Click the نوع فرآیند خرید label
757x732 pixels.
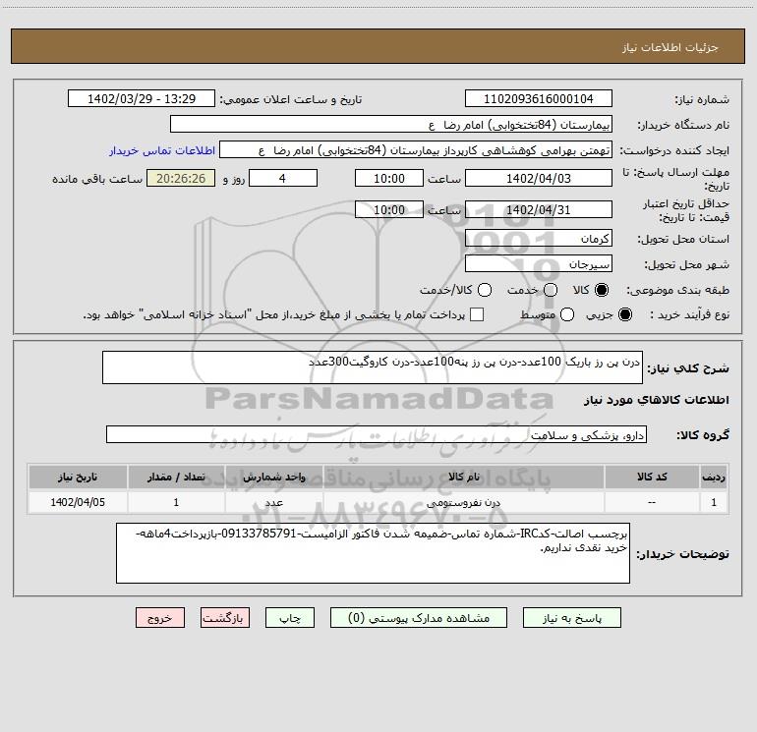click(688, 314)
